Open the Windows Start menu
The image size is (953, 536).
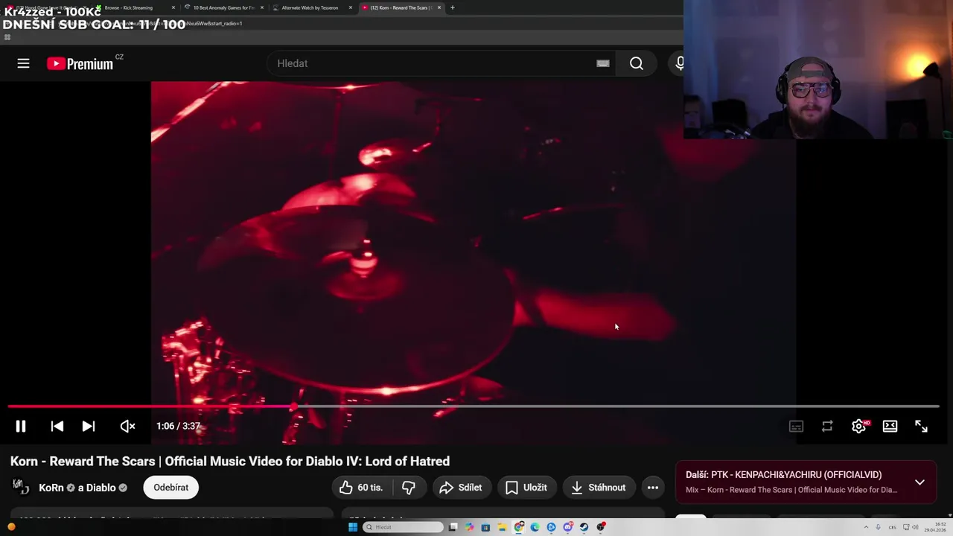353,527
